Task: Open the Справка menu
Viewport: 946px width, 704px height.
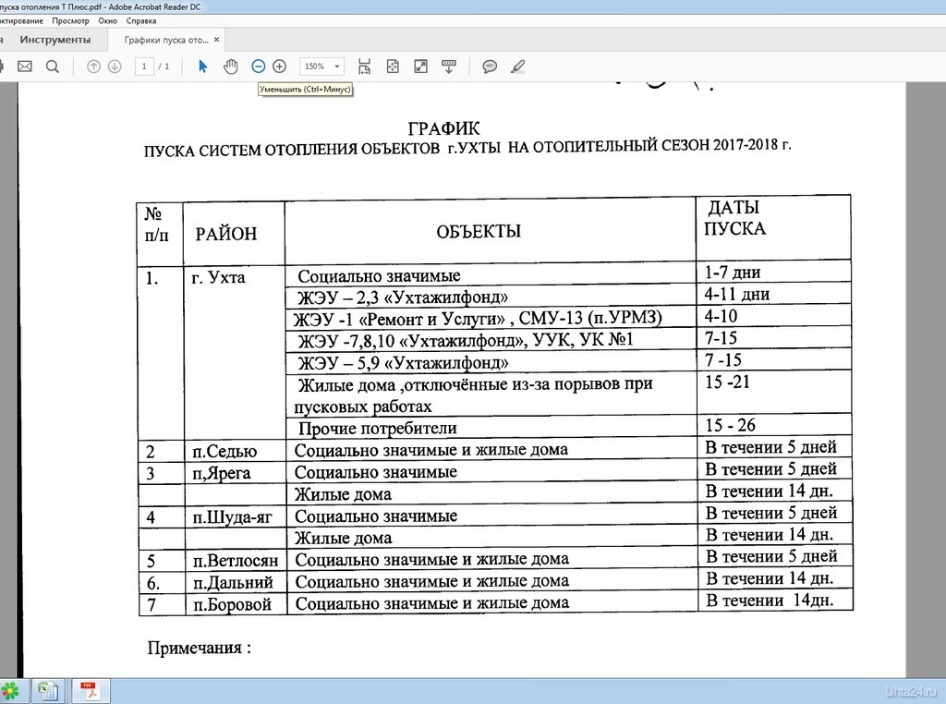Action: [141, 20]
